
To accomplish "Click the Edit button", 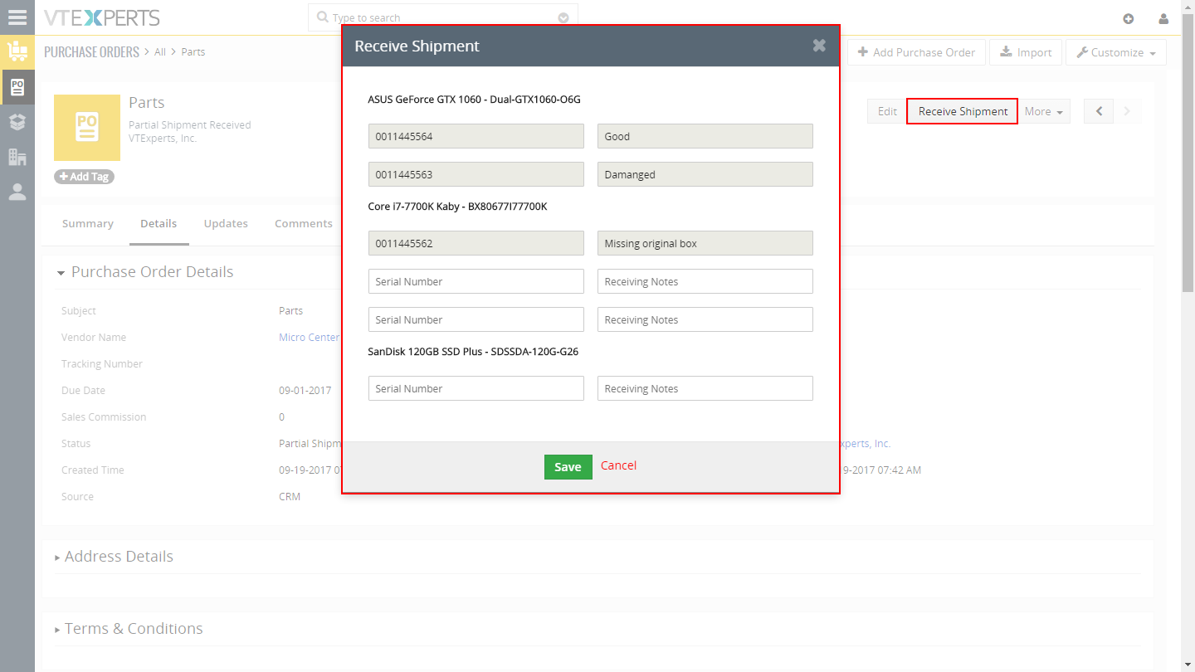I will 887,111.
